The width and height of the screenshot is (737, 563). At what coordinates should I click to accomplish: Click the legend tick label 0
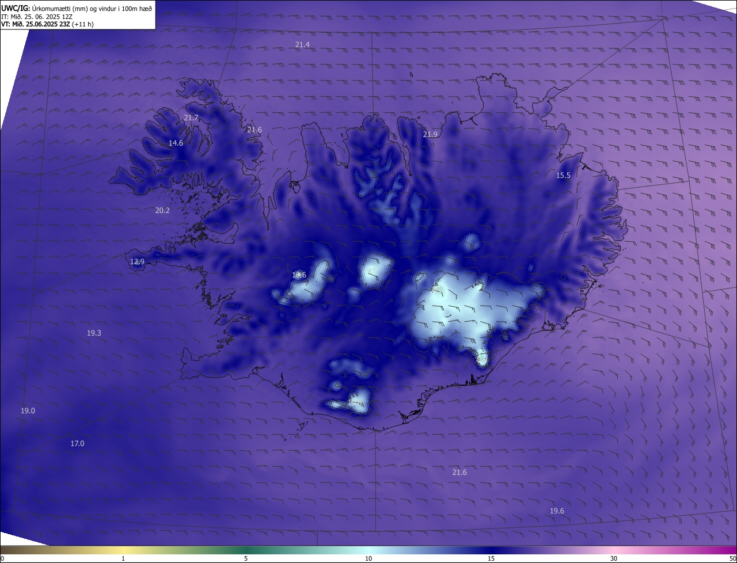tap(2, 558)
